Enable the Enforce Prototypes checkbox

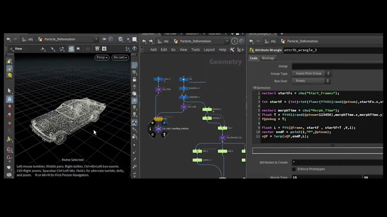pyautogui.click(x=294, y=169)
